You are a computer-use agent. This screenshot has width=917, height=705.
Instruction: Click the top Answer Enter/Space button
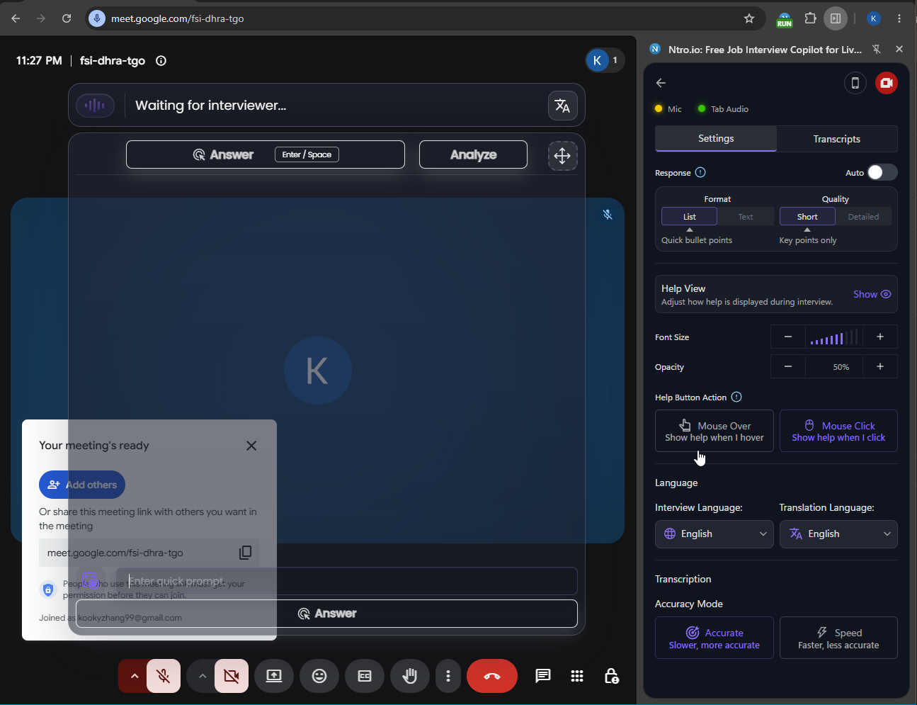tap(266, 154)
